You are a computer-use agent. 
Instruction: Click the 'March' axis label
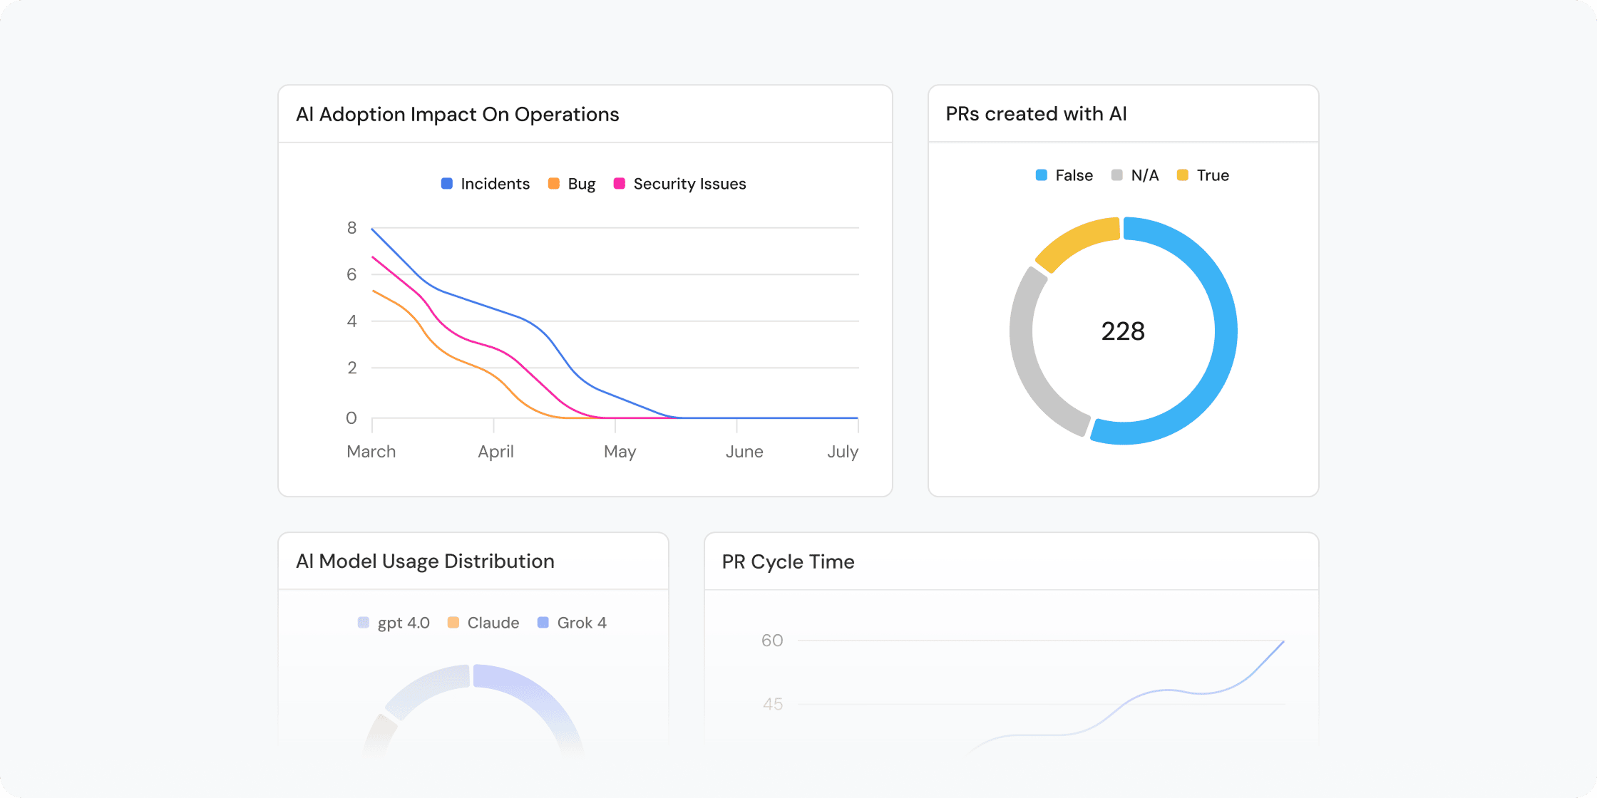[x=371, y=452]
